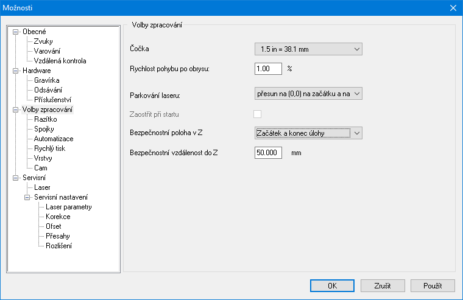Toggle the Zaostřit při startu checkbox
Viewport: 463px width, 300px height.
point(258,114)
